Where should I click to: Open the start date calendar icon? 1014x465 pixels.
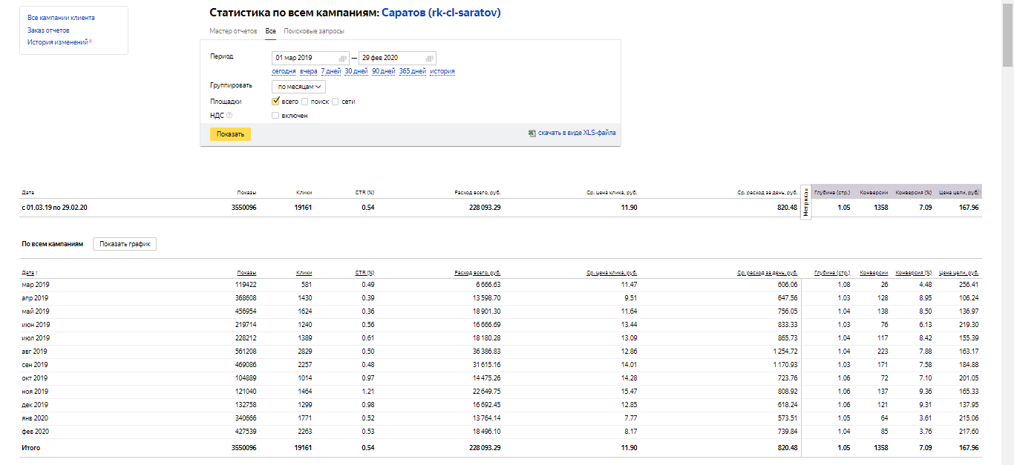(342, 58)
